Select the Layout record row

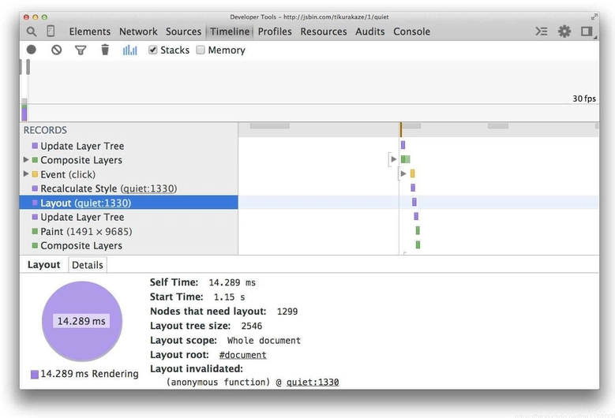tap(129, 203)
